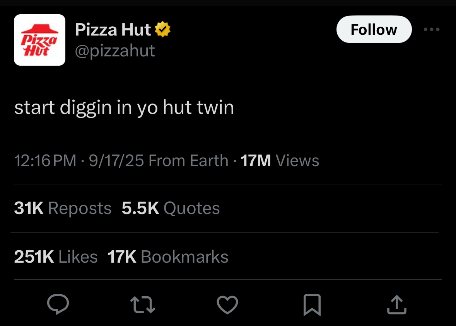
Task: Bookmark the tweet using the bookmark icon
Action: 312,305
